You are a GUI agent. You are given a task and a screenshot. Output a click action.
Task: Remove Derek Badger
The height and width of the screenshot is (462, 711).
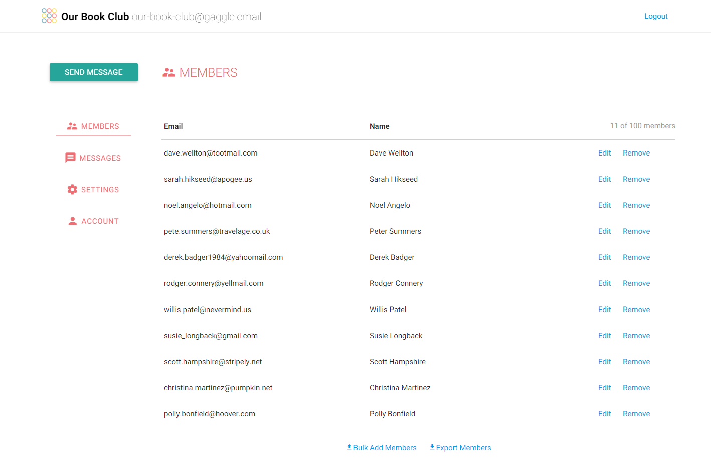636,257
